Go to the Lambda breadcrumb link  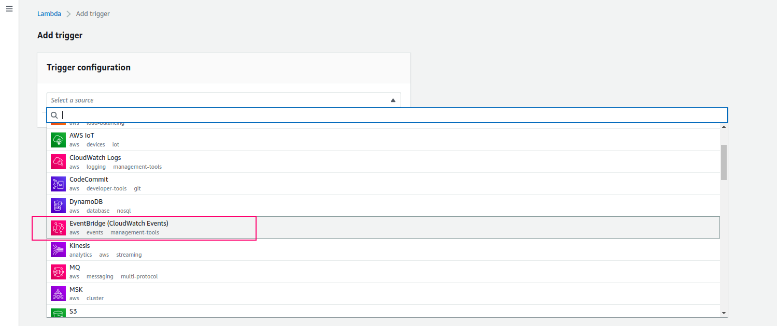click(x=49, y=14)
